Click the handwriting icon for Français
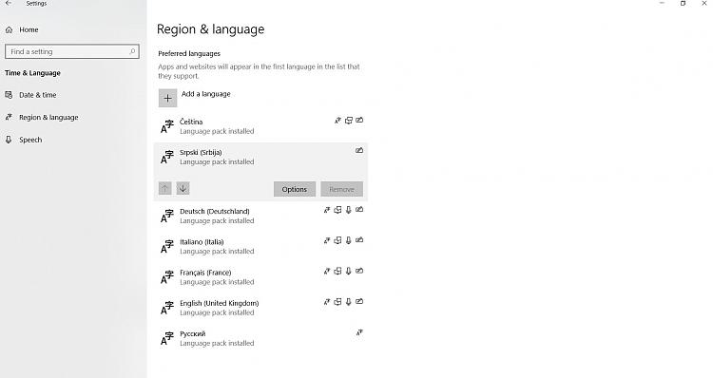The height and width of the screenshot is (378, 713). coord(359,272)
